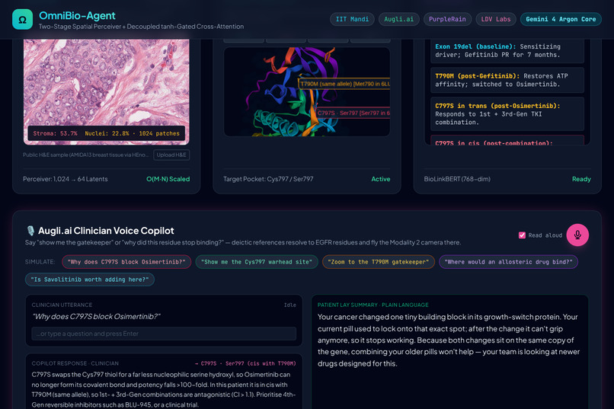Open the C797S in trans timeline card

[507, 114]
